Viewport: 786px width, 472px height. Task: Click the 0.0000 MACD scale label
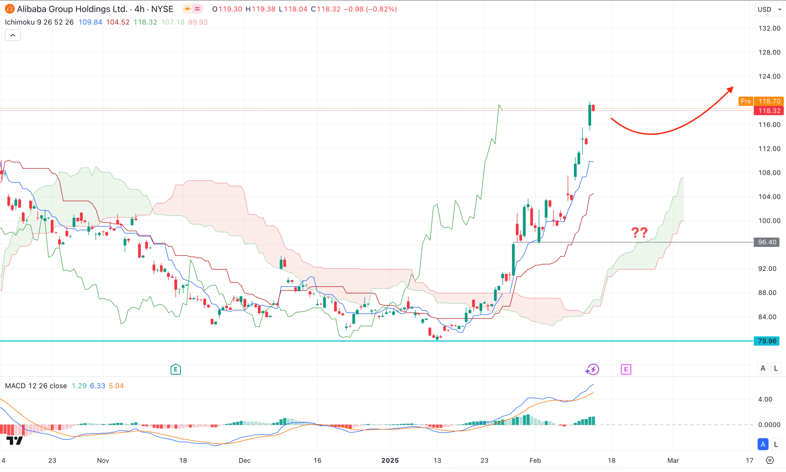(769, 425)
